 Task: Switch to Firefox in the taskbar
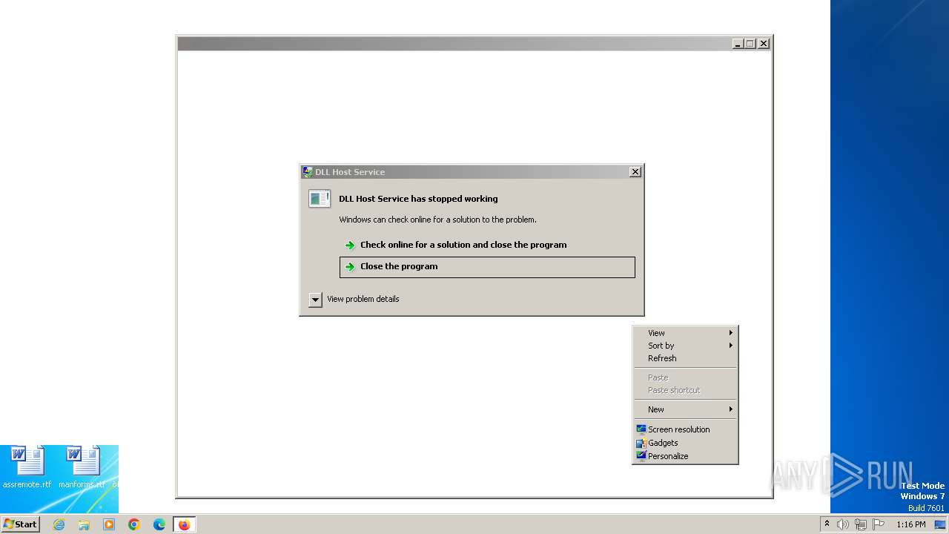tap(185, 524)
